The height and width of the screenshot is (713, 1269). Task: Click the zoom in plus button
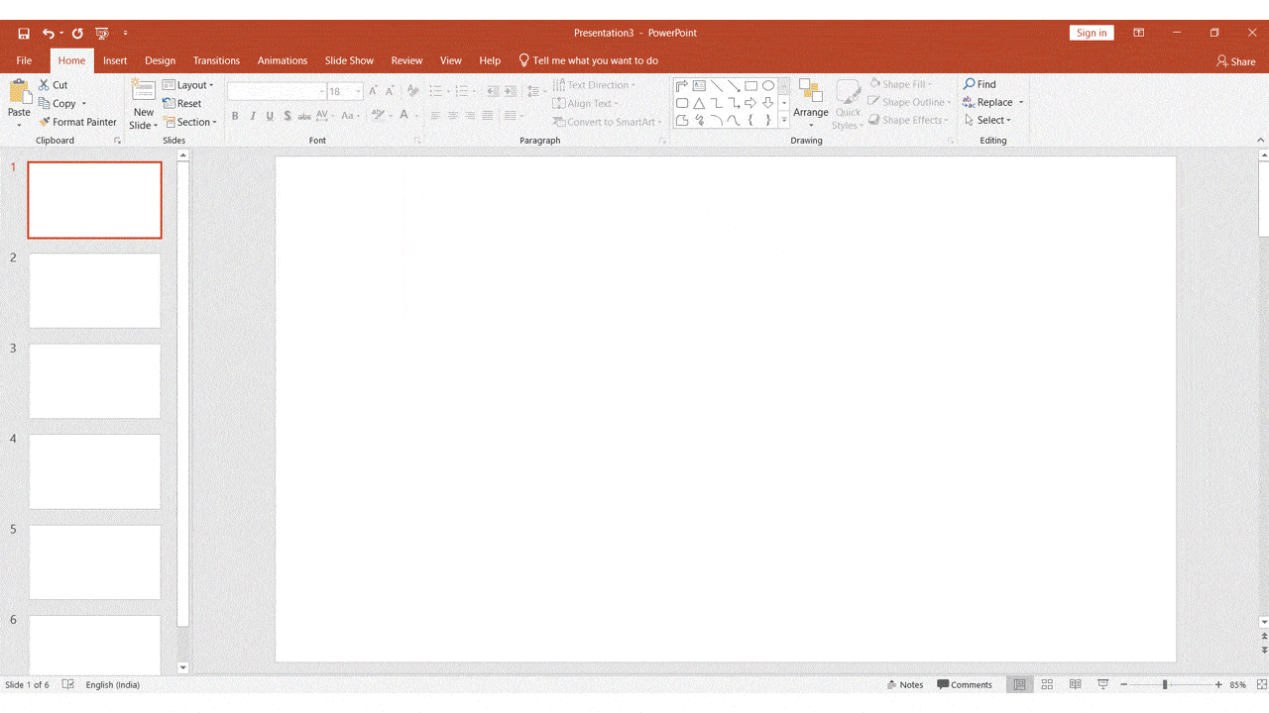pos(1218,684)
